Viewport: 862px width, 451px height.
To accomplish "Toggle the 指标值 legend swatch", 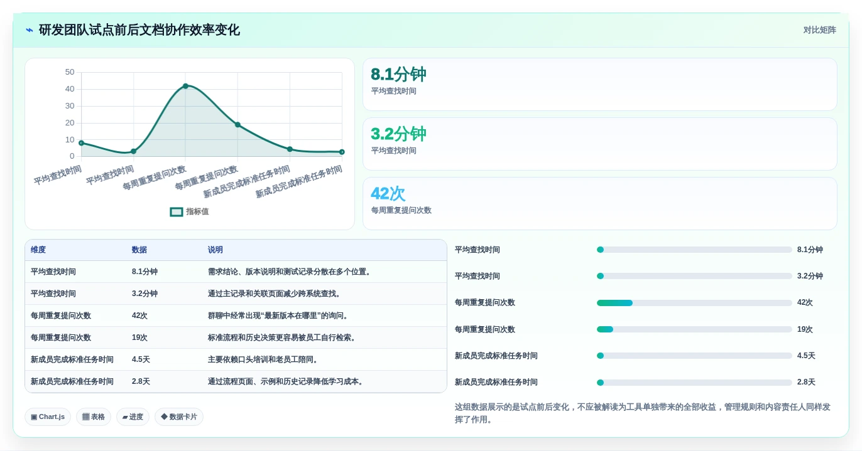I will tap(177, 212).
